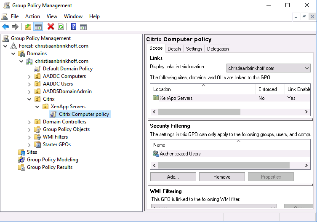
Task: Switch to the Settings tab
Action: point(194,49)
